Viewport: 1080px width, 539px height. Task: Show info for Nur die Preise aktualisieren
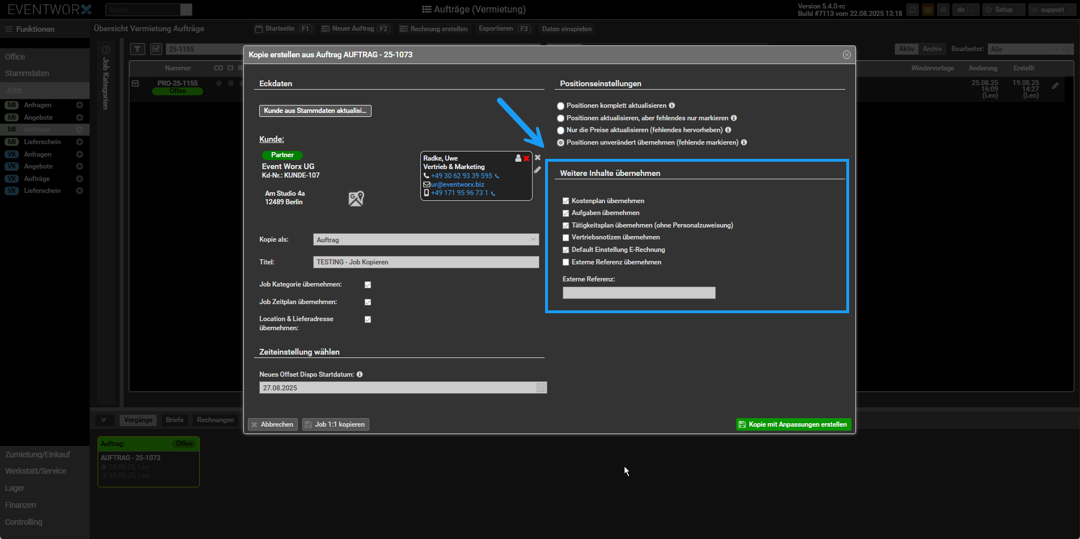pos(728,130)
